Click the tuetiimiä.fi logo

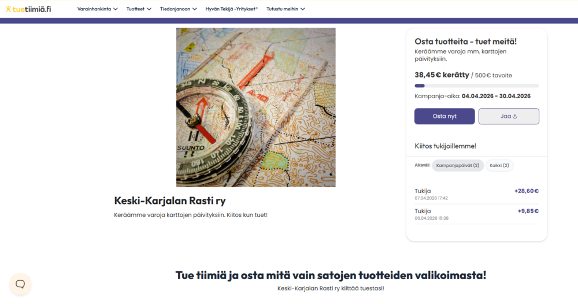[x=28, y=9]
